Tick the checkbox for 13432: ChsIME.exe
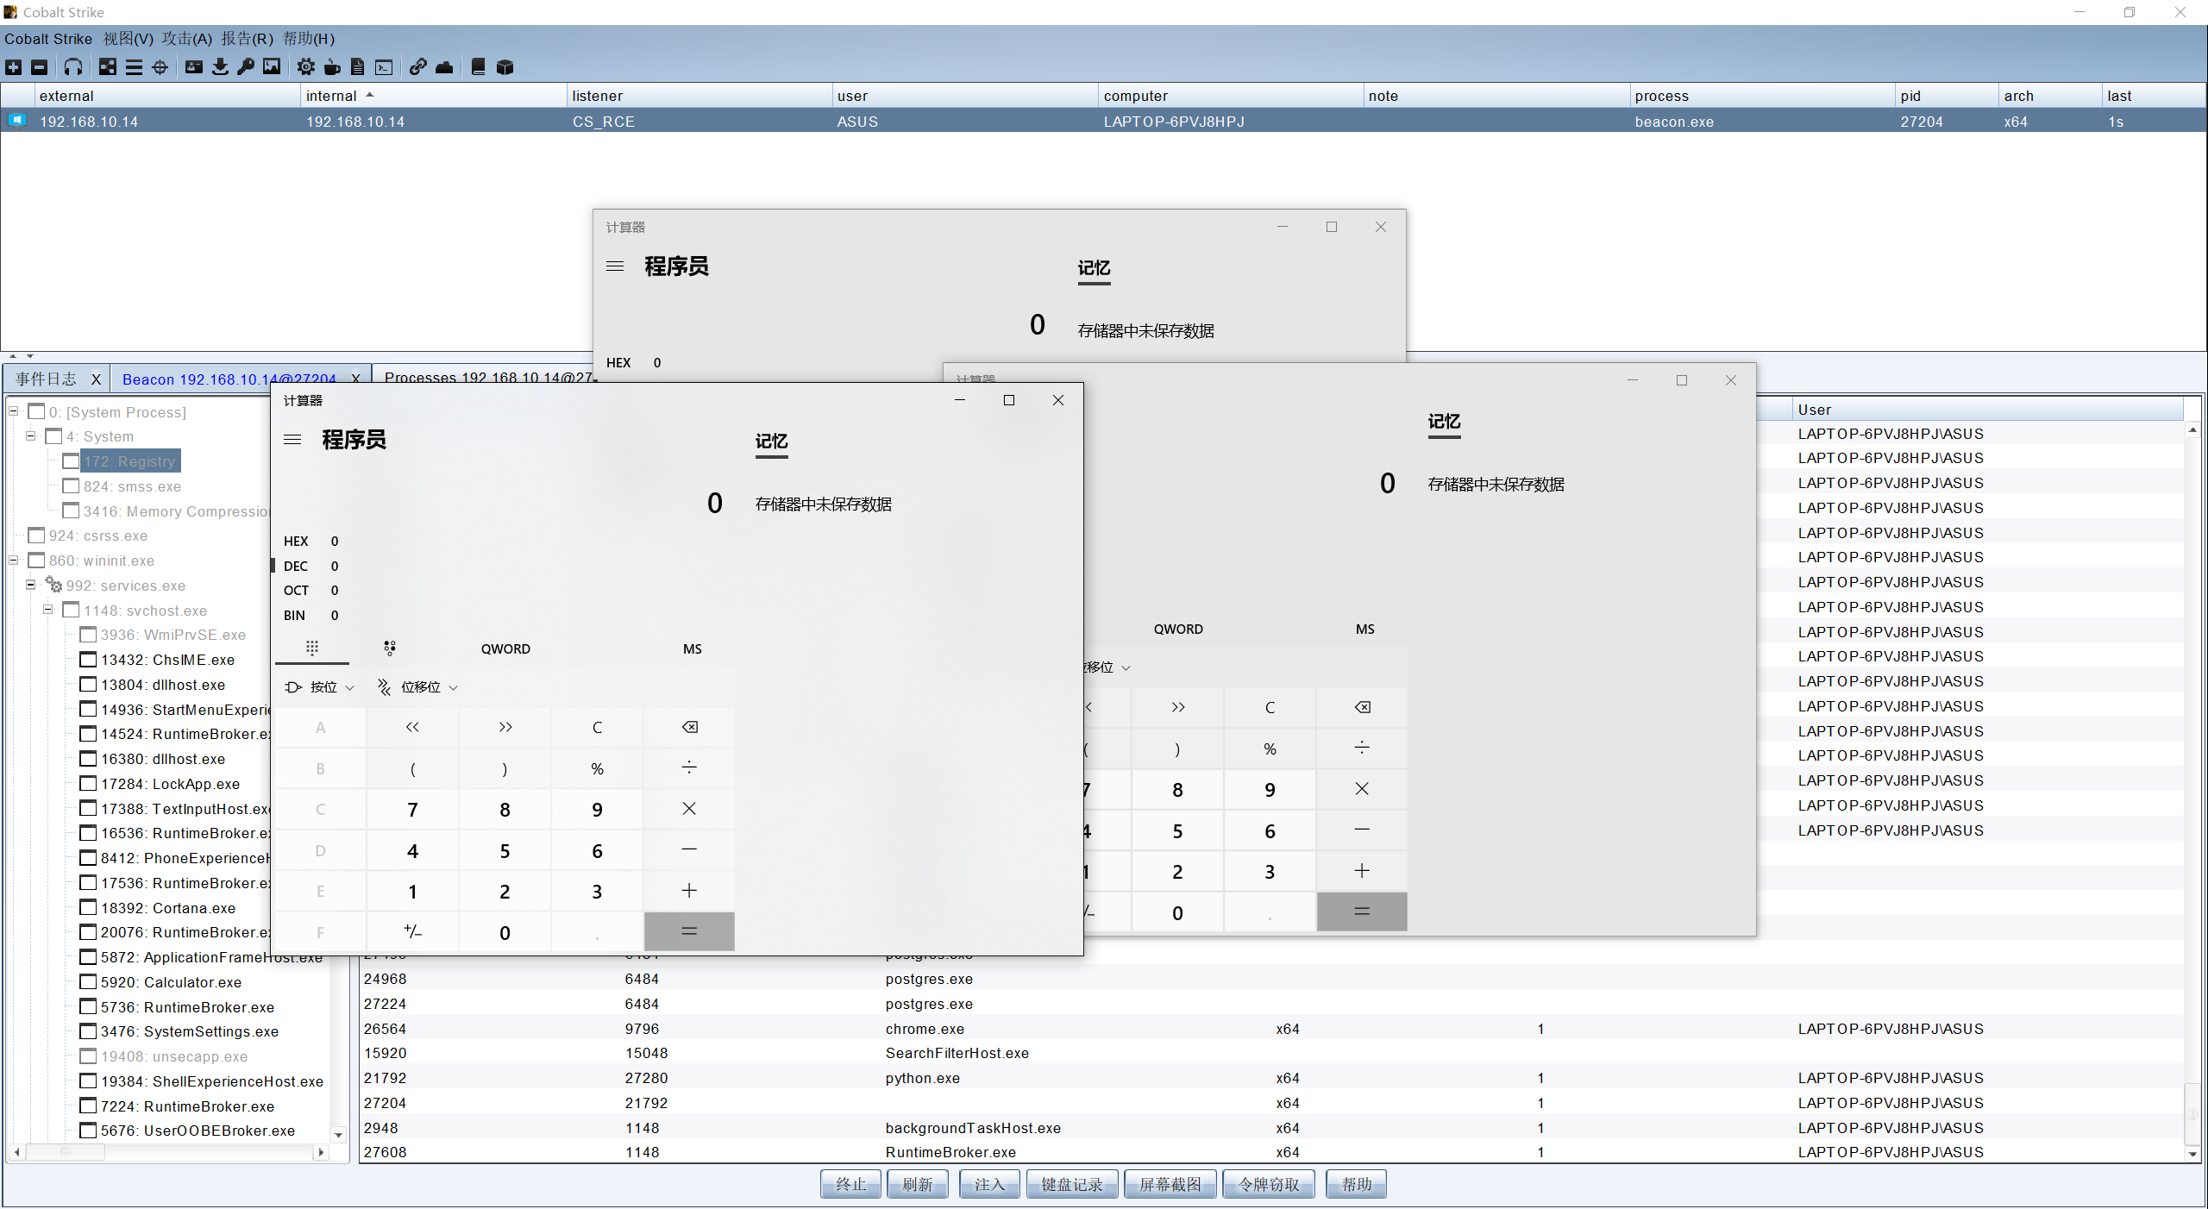This screenshot has width=2208, height=1209. (88, 660)
